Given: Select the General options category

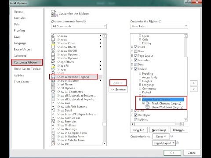Looking at the screenshot, I should pyautogui.click(x=18, y=11).
